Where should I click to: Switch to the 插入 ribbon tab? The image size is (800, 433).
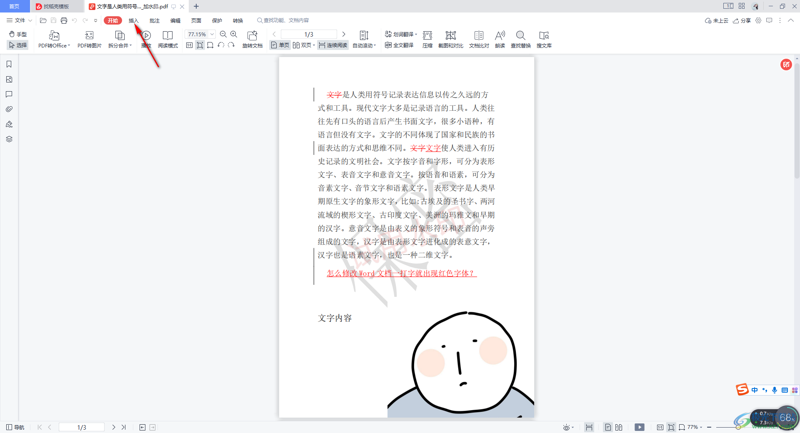[133, 20]
